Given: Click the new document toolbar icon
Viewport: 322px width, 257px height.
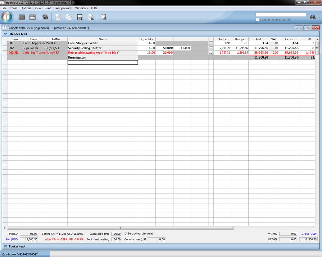Looking at the screenshot, I should pos(58,17).
